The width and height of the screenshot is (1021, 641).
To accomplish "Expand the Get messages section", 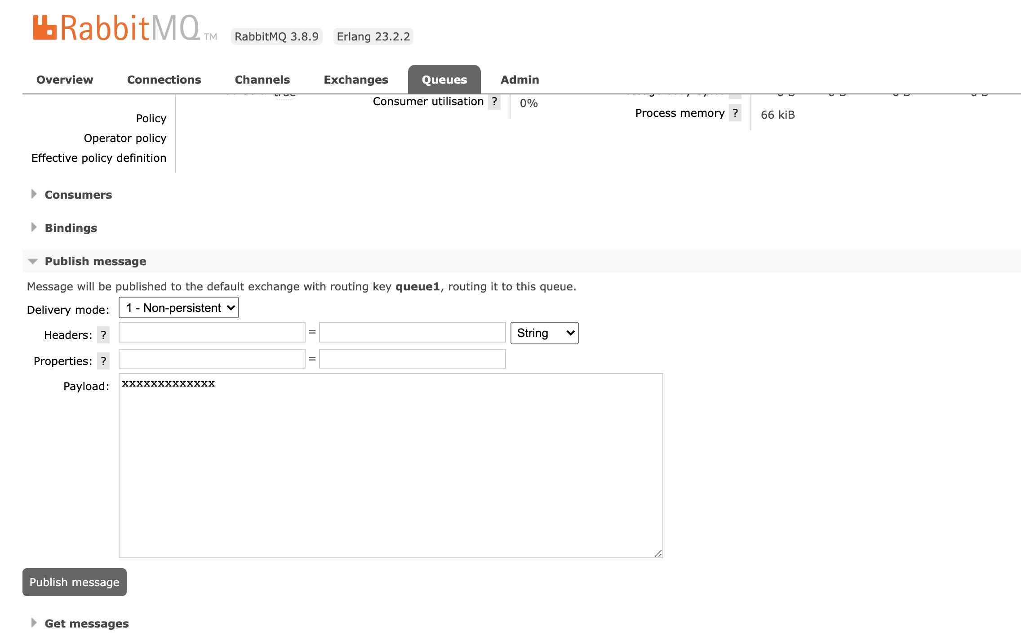I will pos(87,623).
